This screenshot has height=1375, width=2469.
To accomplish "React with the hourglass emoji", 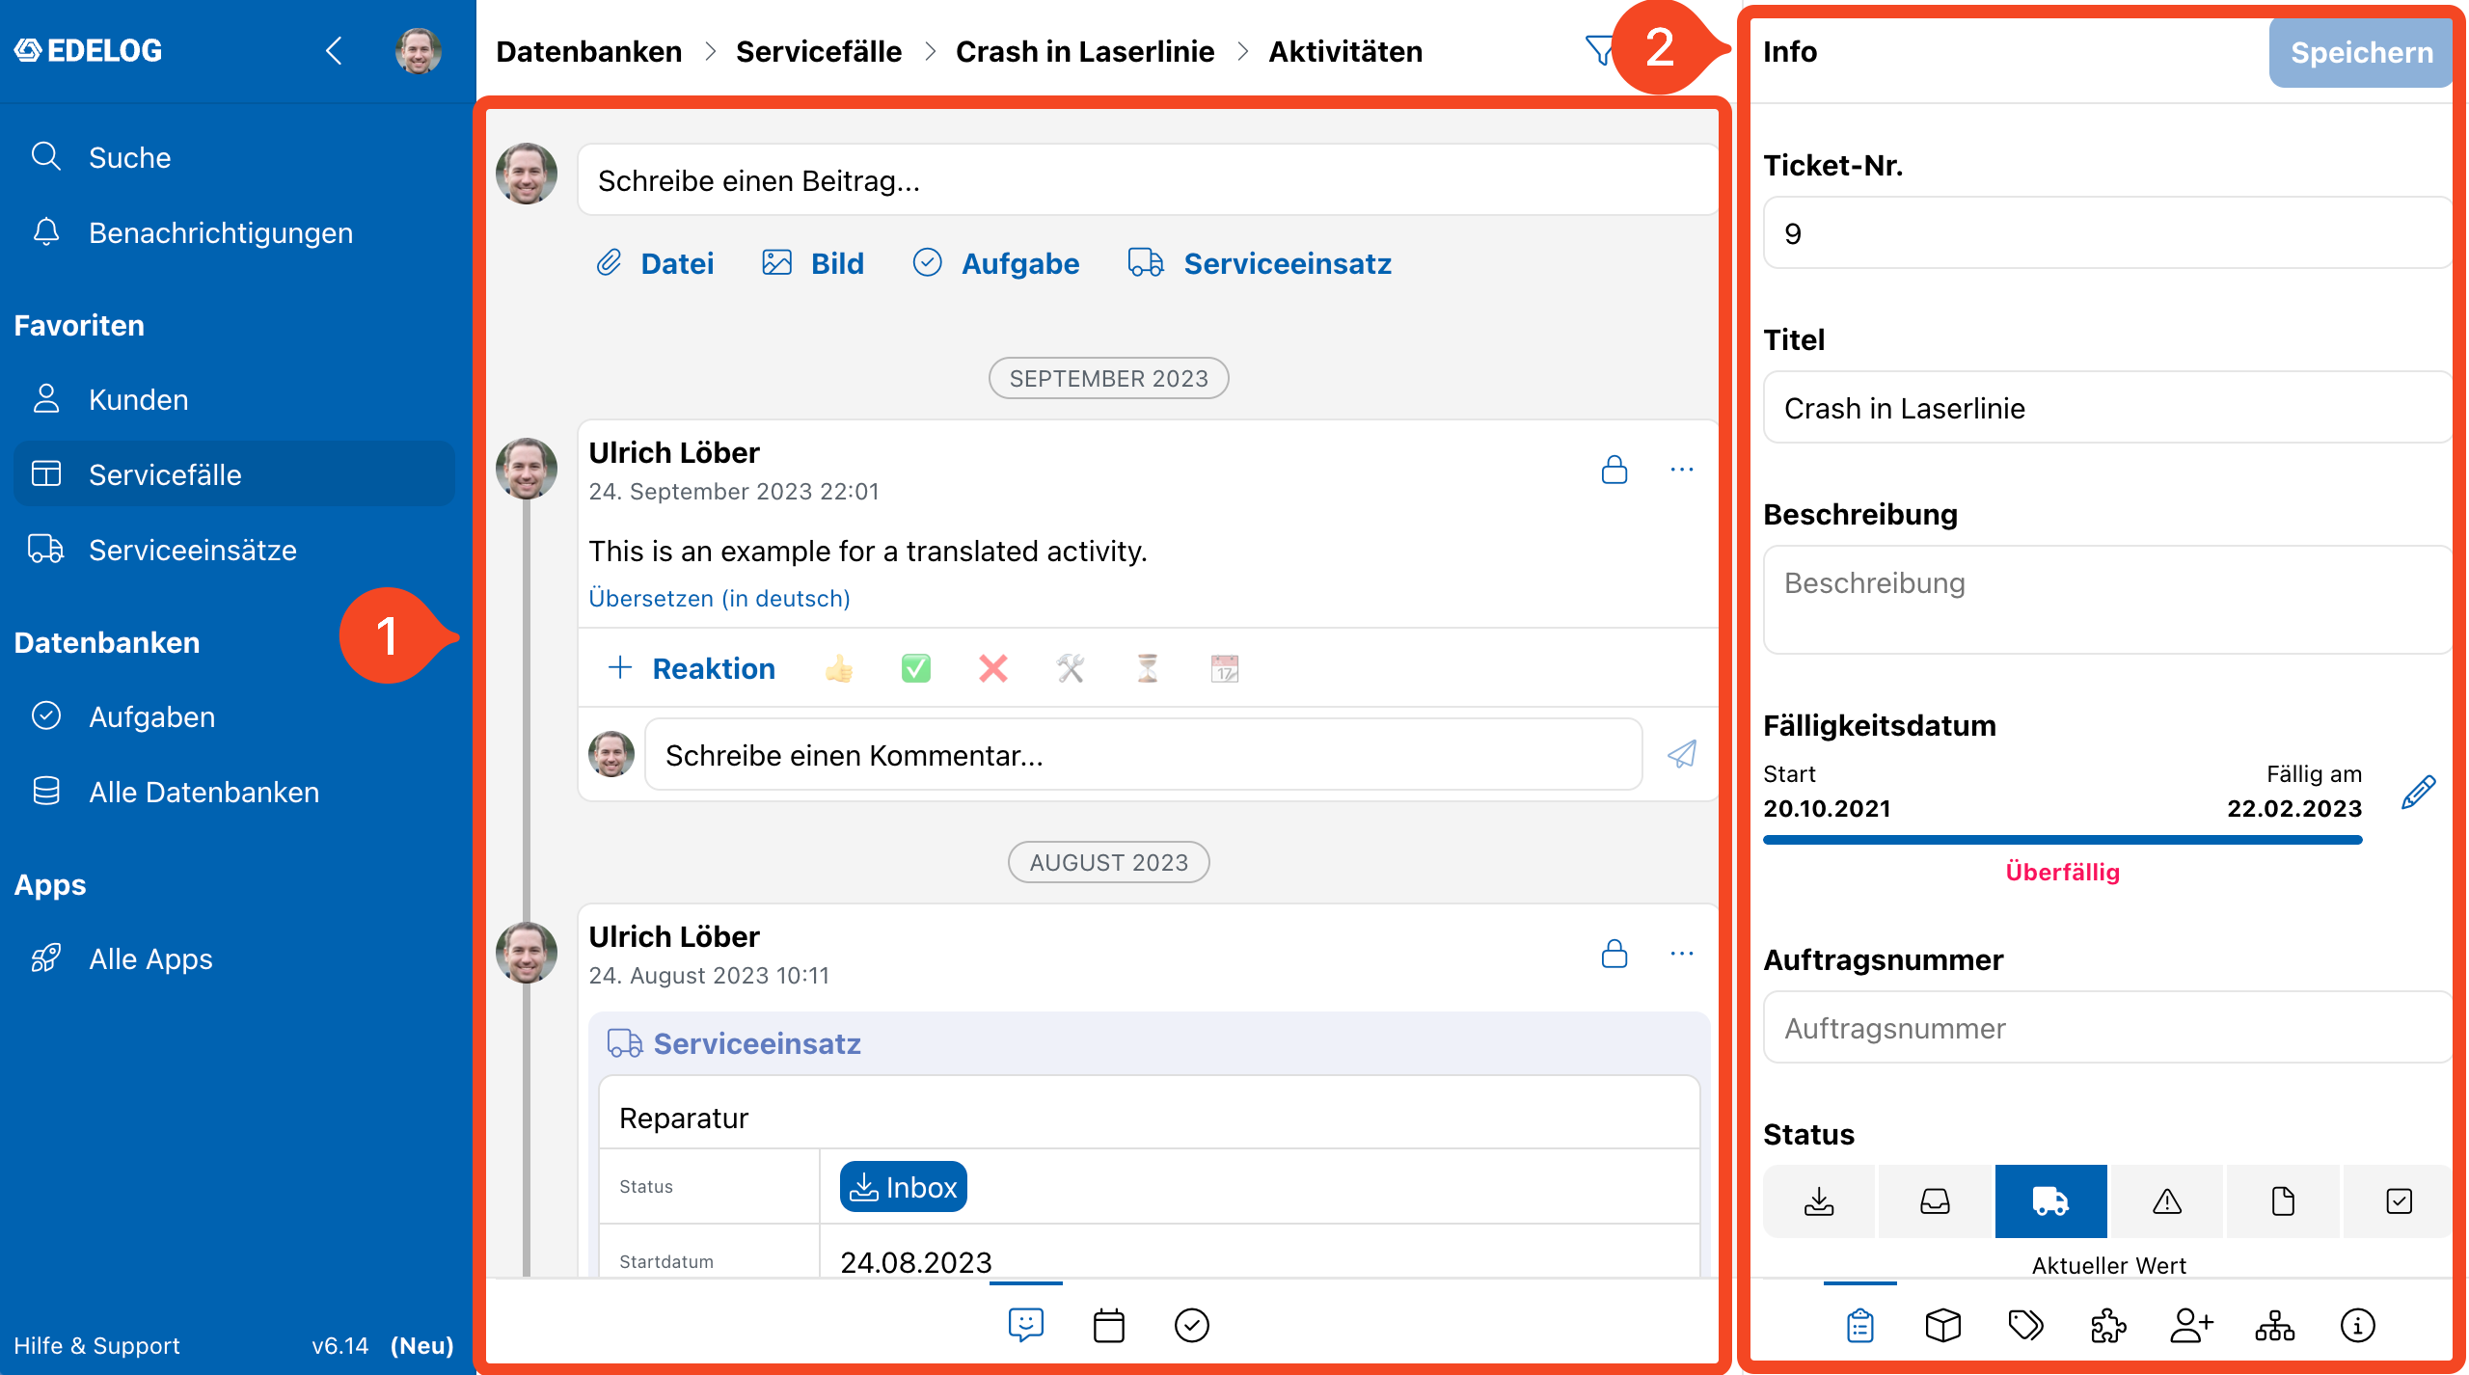I will coord(1148,668).
